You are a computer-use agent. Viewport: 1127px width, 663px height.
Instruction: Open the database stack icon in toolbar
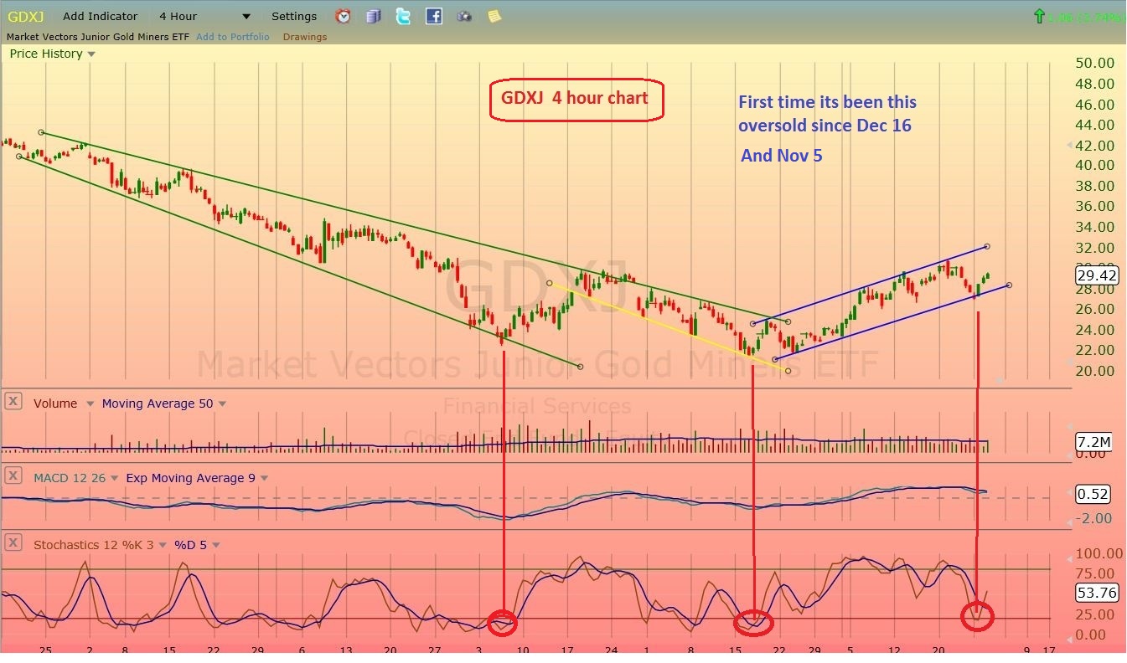pyautogui.click(x=374, y=16)
